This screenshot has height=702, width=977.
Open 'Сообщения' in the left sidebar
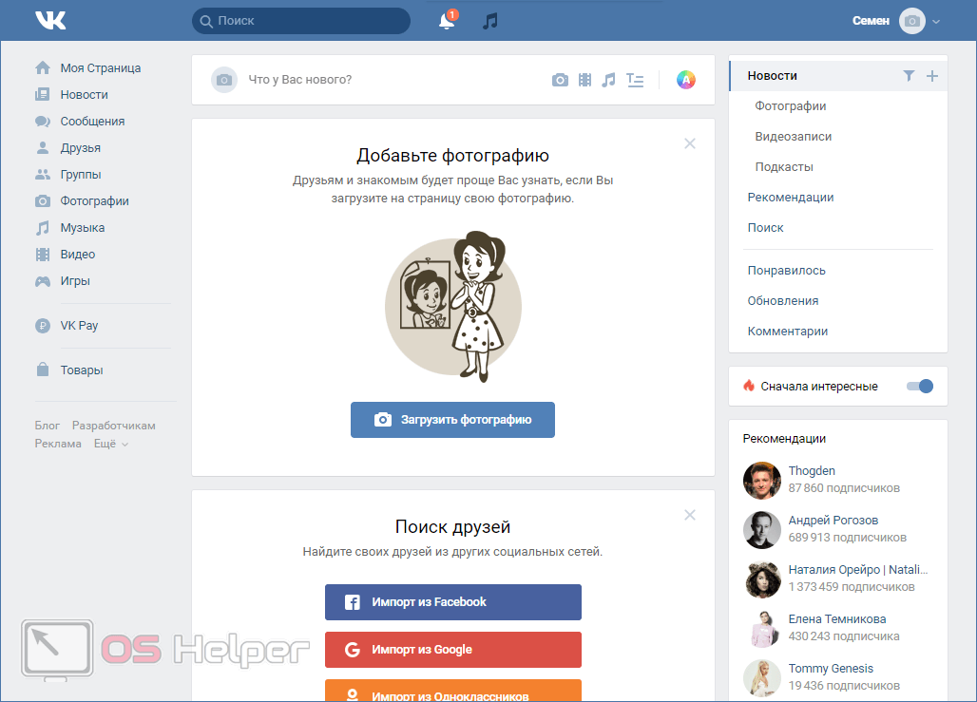[x=92, y=122]
